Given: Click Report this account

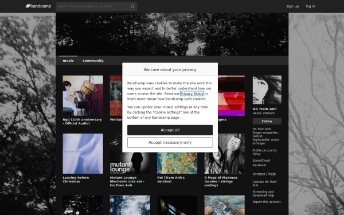Looking at the screenshot, I should pyautogui.click(x=267, y=202).
